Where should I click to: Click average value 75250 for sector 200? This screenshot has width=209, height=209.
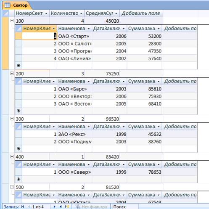point(112,74)
